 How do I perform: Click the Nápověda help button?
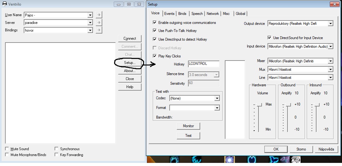click(326, 149)
